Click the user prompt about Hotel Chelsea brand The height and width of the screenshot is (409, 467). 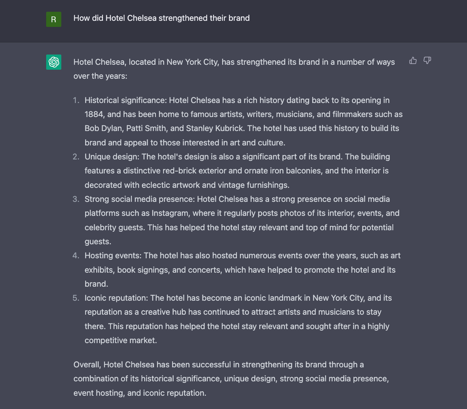click(162, 18)
